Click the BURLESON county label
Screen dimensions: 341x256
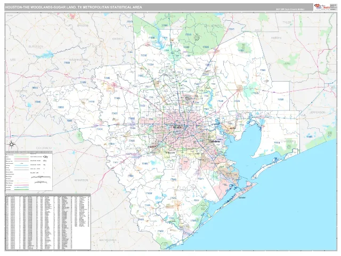[36, 46]
